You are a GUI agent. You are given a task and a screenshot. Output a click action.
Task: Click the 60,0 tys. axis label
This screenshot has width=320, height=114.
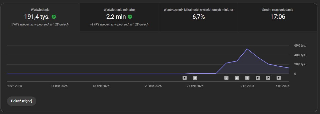[x=300, y=46]
